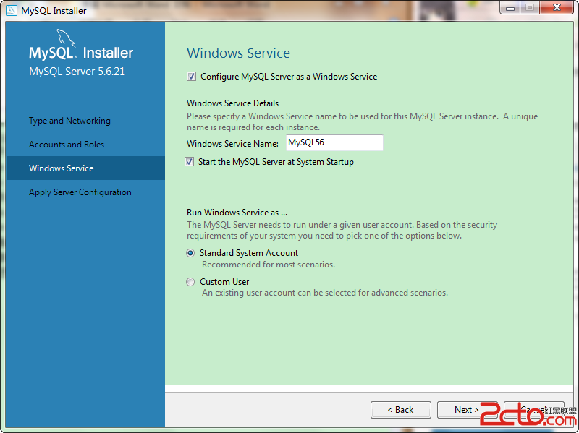This screenshot has width=579, height=433.
Task: Click the Windows Service Name field
Action: click(x=334, y=142)
